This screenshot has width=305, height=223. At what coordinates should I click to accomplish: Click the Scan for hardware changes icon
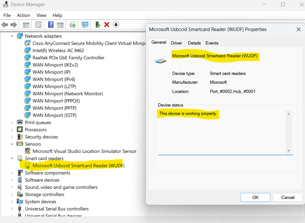pos(85,25)
